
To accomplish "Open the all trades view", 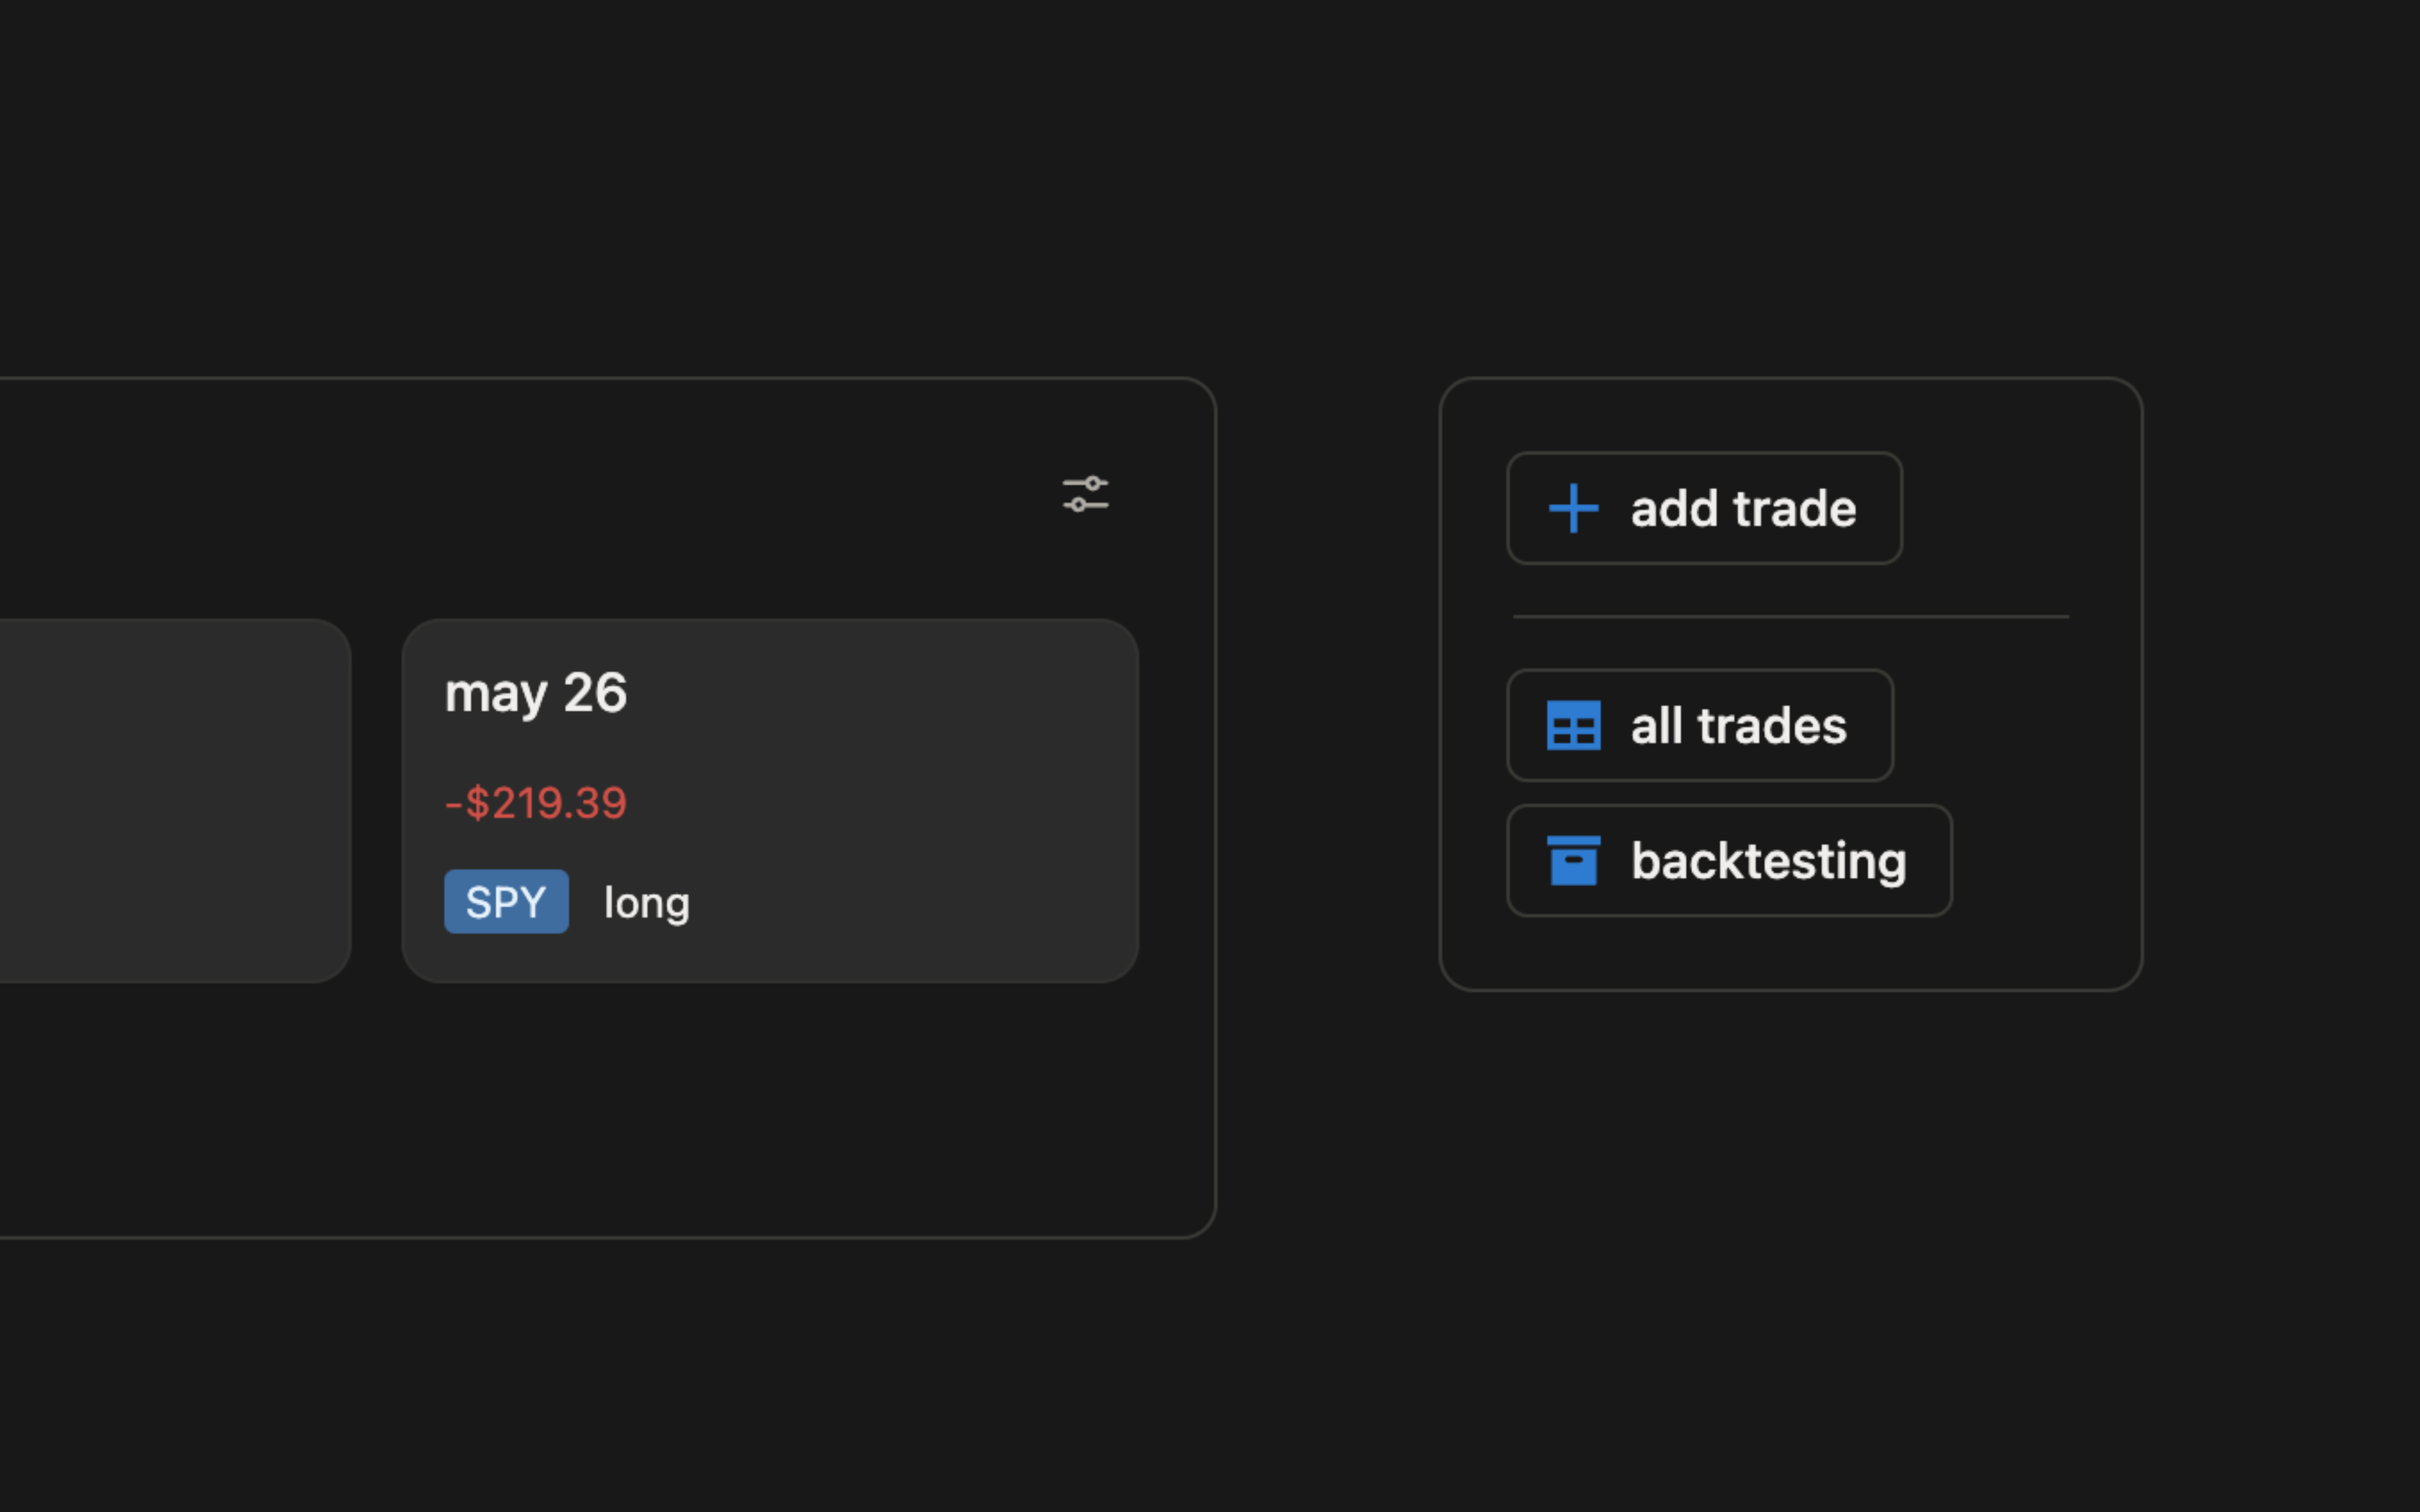I will tap(1700, 725).
